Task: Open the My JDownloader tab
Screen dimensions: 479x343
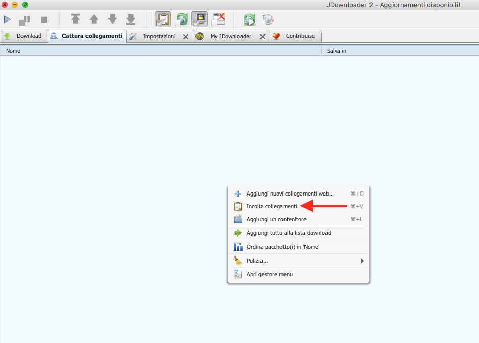Action: pos(231,36)
